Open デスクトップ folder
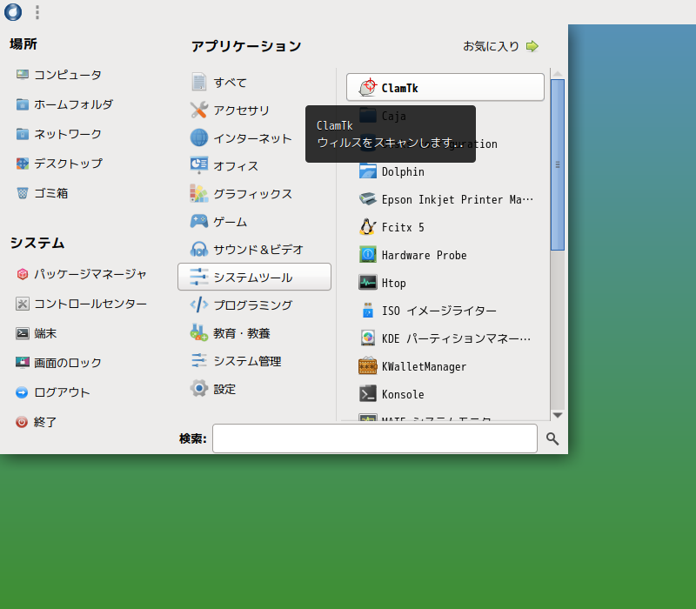The image size is (696, 609). [59, 164]
